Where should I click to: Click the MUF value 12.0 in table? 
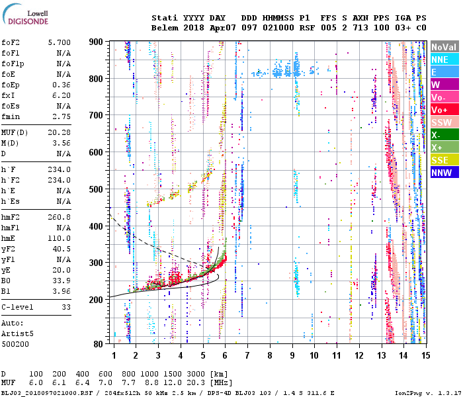[173, 383]
